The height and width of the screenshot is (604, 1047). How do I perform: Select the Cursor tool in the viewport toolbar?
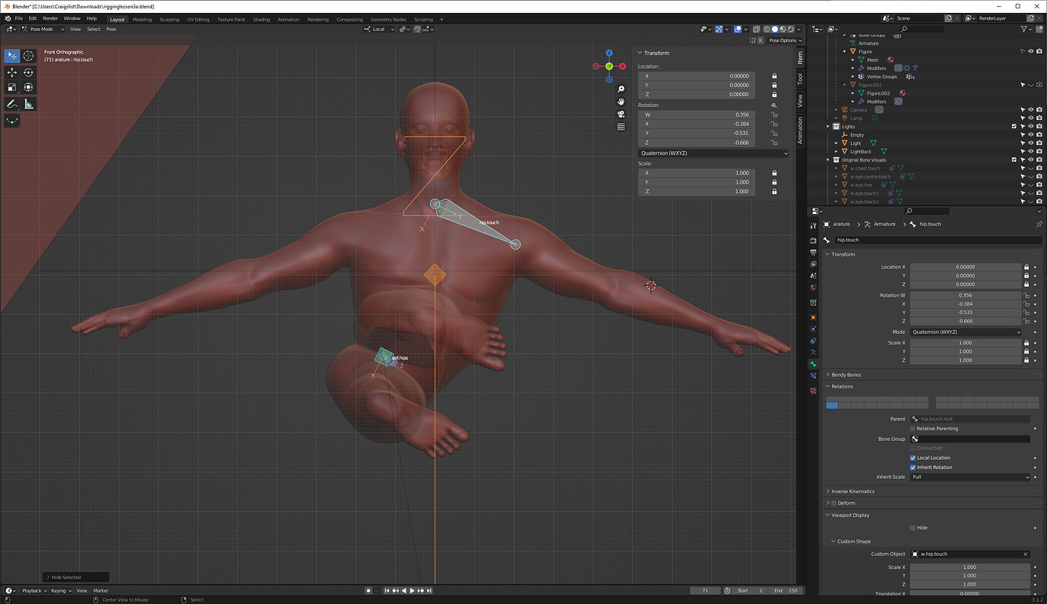tap(28, 55)
